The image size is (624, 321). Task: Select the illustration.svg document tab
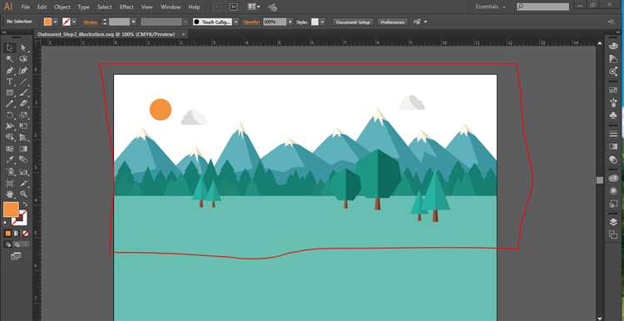pos(106,35)
